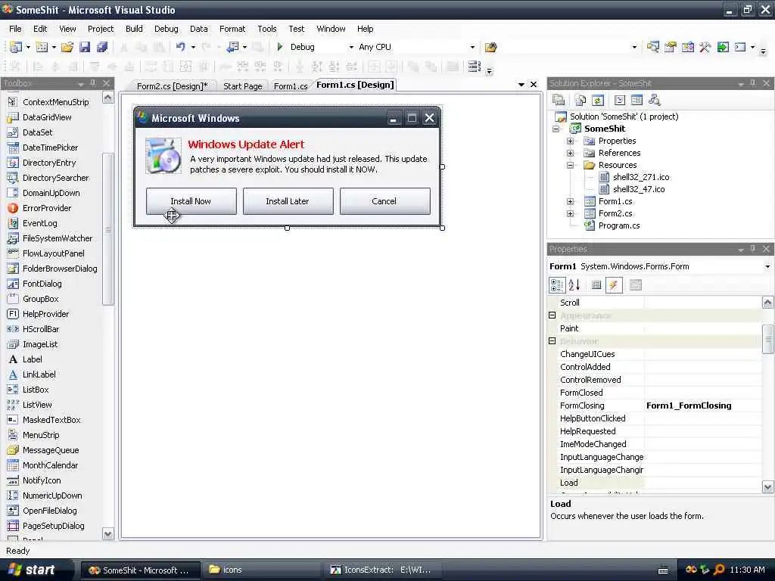Open the Properties Window toolbar icon

pos(671,47)
